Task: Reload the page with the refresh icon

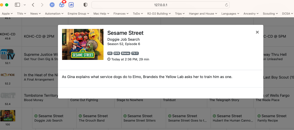Action: [227, 5]
